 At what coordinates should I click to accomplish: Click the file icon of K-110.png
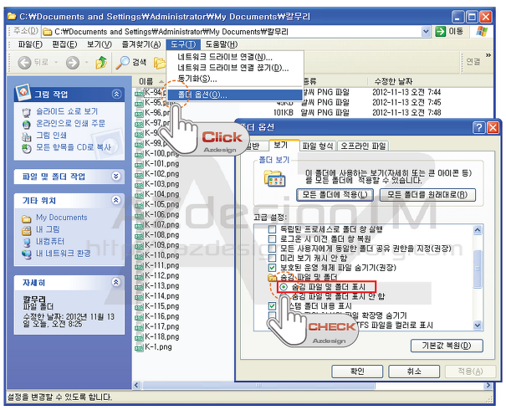point(139,256)
